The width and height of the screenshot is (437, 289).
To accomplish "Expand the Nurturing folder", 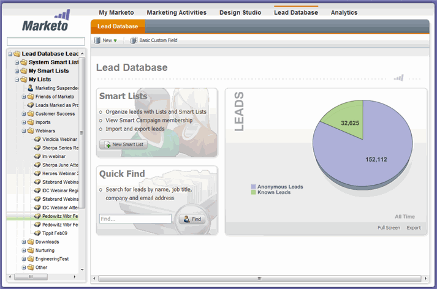I will (24, 250).
